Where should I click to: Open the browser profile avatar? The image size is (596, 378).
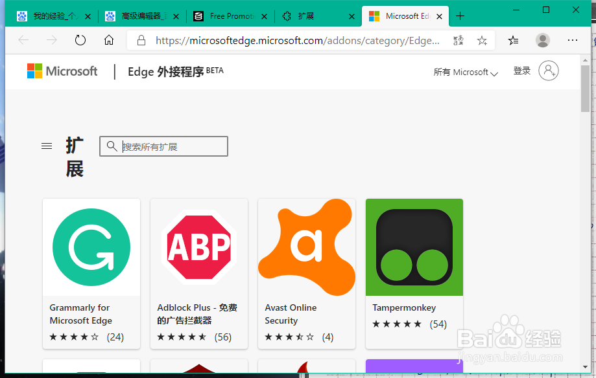[x=543, y=40]
